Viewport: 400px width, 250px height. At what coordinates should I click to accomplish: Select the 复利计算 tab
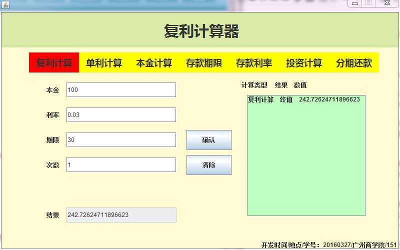point(54,62)
